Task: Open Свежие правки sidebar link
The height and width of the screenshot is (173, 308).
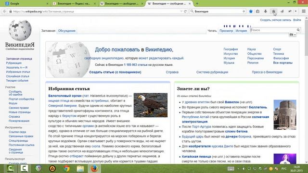Action: coord(19,108)
